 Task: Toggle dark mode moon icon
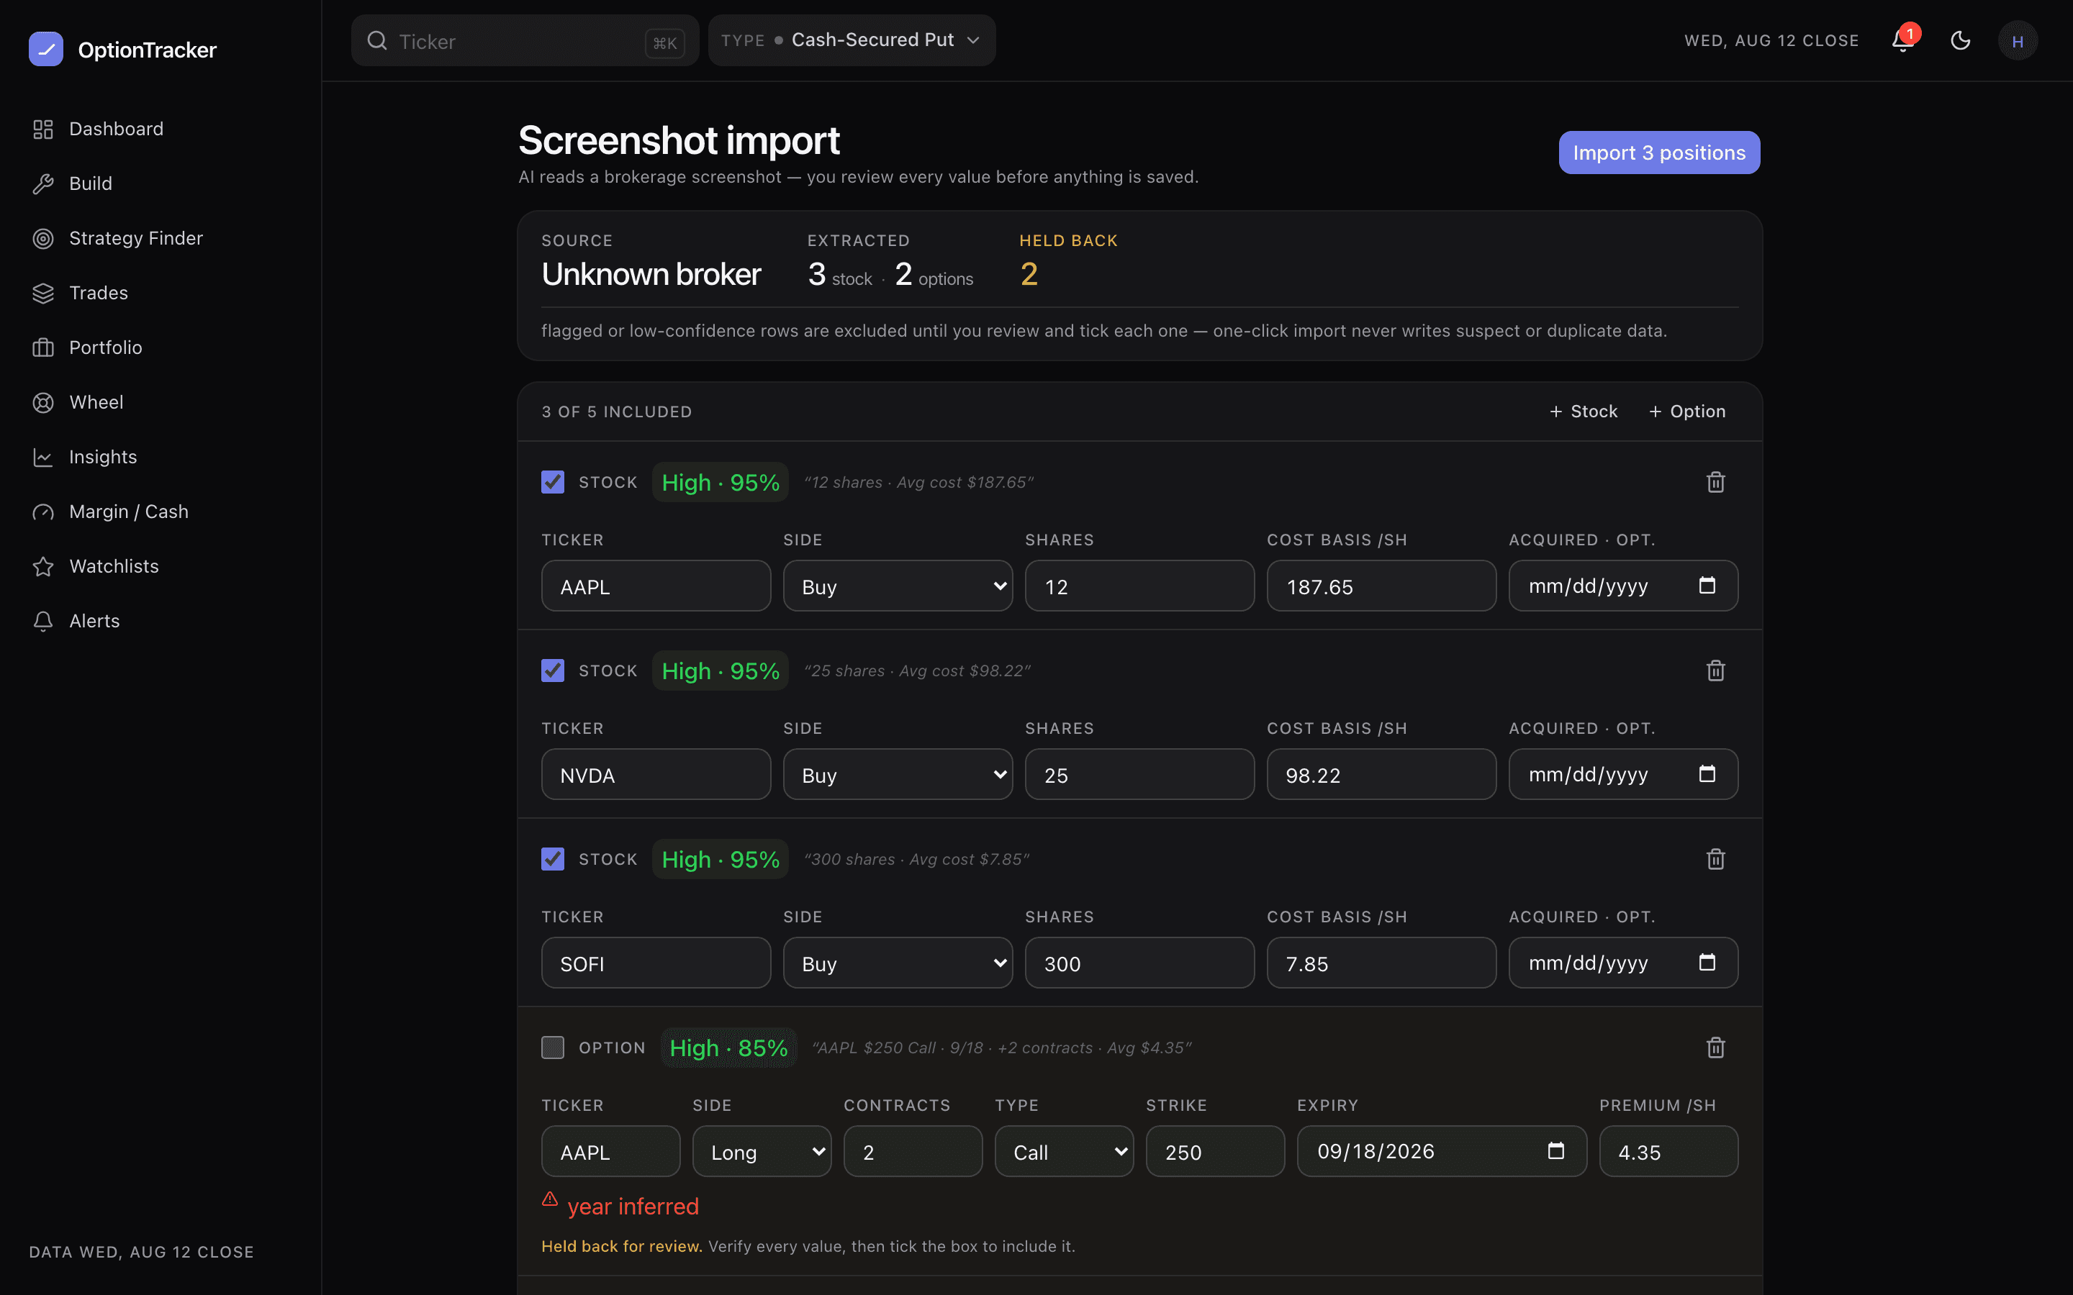click(x=1960, y=40)
